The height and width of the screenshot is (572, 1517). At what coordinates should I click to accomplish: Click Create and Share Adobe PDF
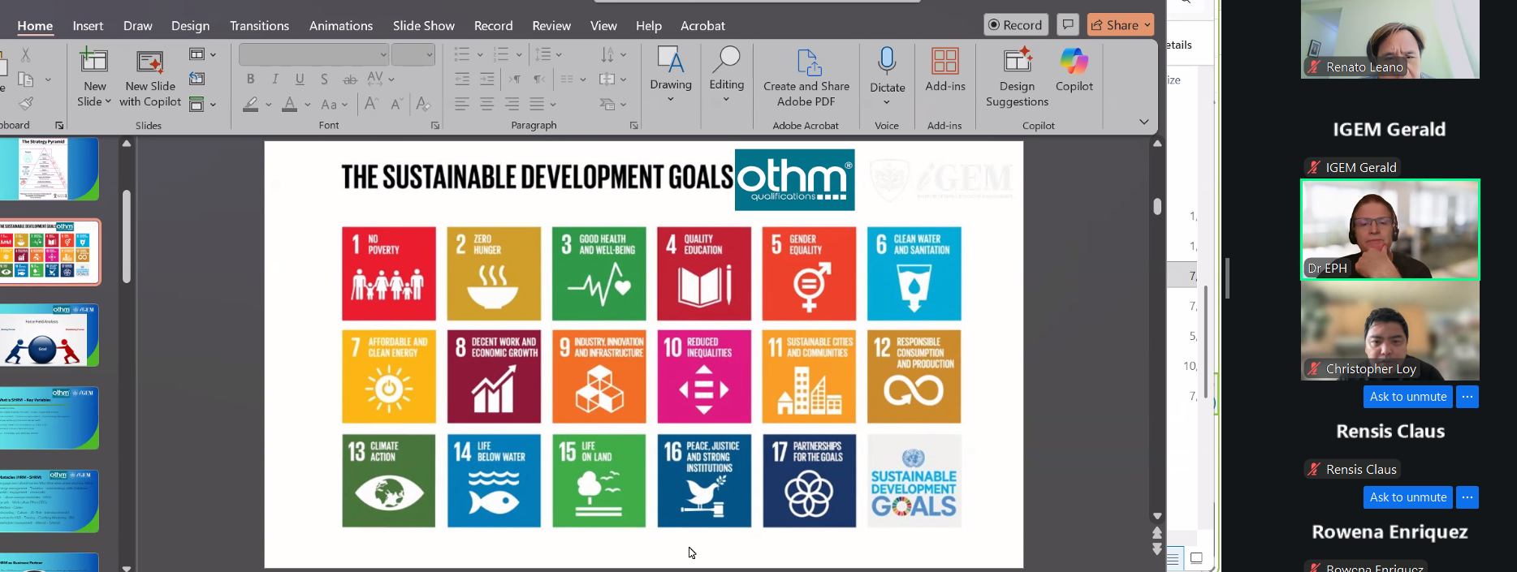click(806, 78)
